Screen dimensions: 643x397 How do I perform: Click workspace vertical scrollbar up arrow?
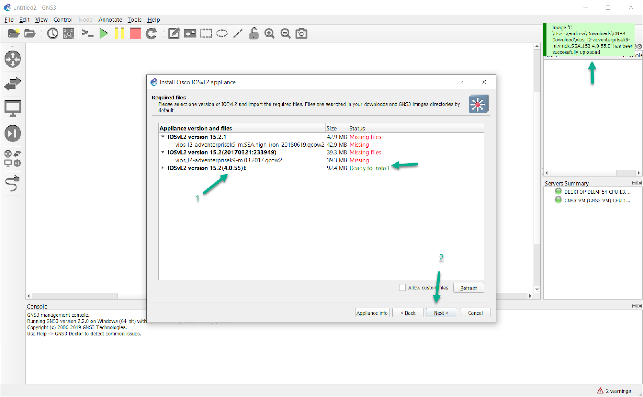point(537,46)
